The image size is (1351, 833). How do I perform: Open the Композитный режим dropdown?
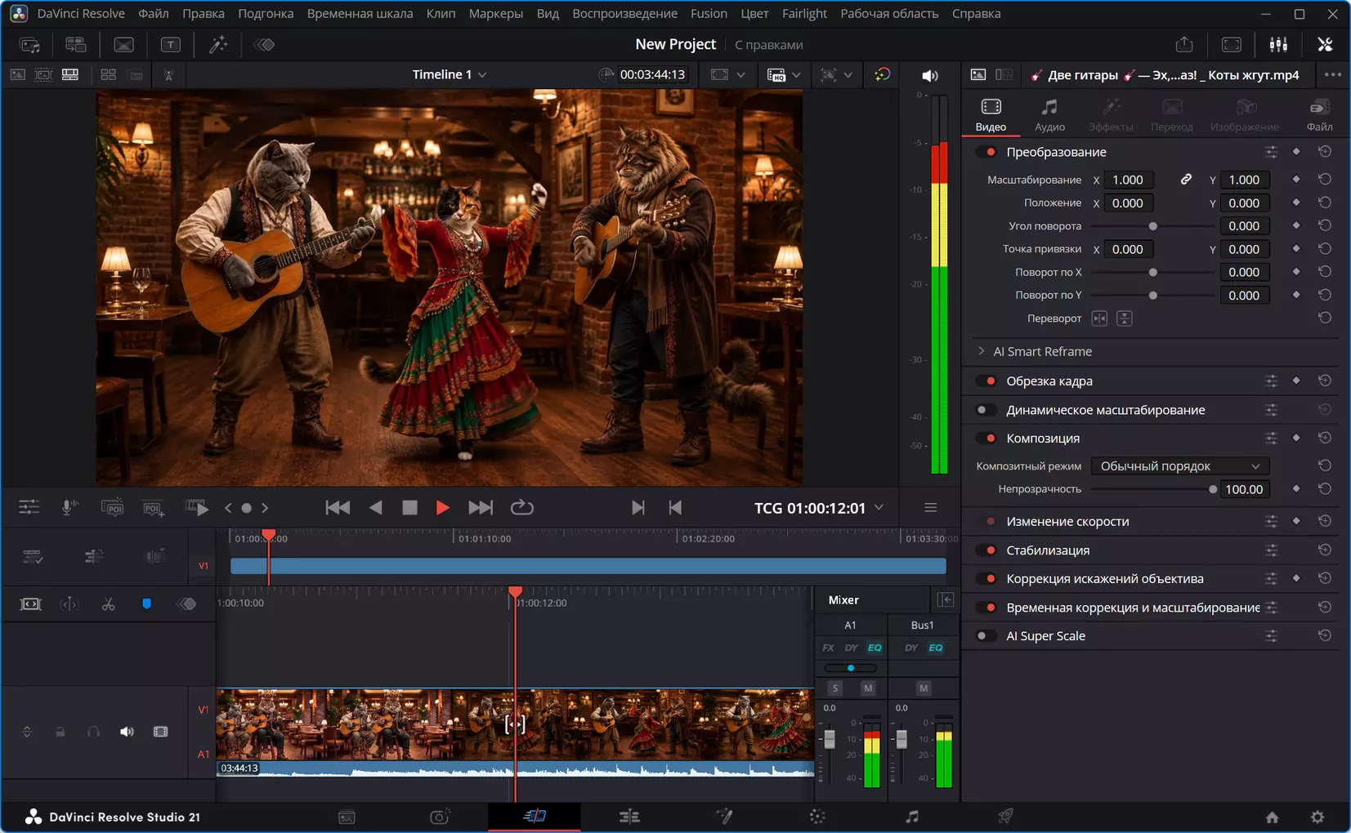click(x=1179, y=466)
